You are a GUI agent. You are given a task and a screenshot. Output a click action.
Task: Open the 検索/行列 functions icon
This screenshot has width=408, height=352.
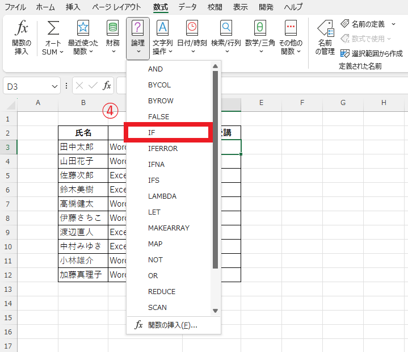226,28
